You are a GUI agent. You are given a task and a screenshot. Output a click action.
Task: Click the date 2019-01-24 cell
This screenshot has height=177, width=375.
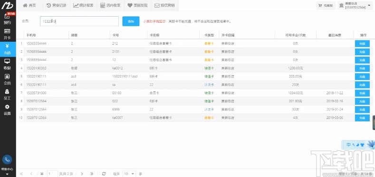point(335,109)
